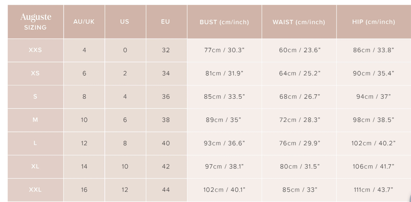Select EU size 44 cell

point(166,190)
